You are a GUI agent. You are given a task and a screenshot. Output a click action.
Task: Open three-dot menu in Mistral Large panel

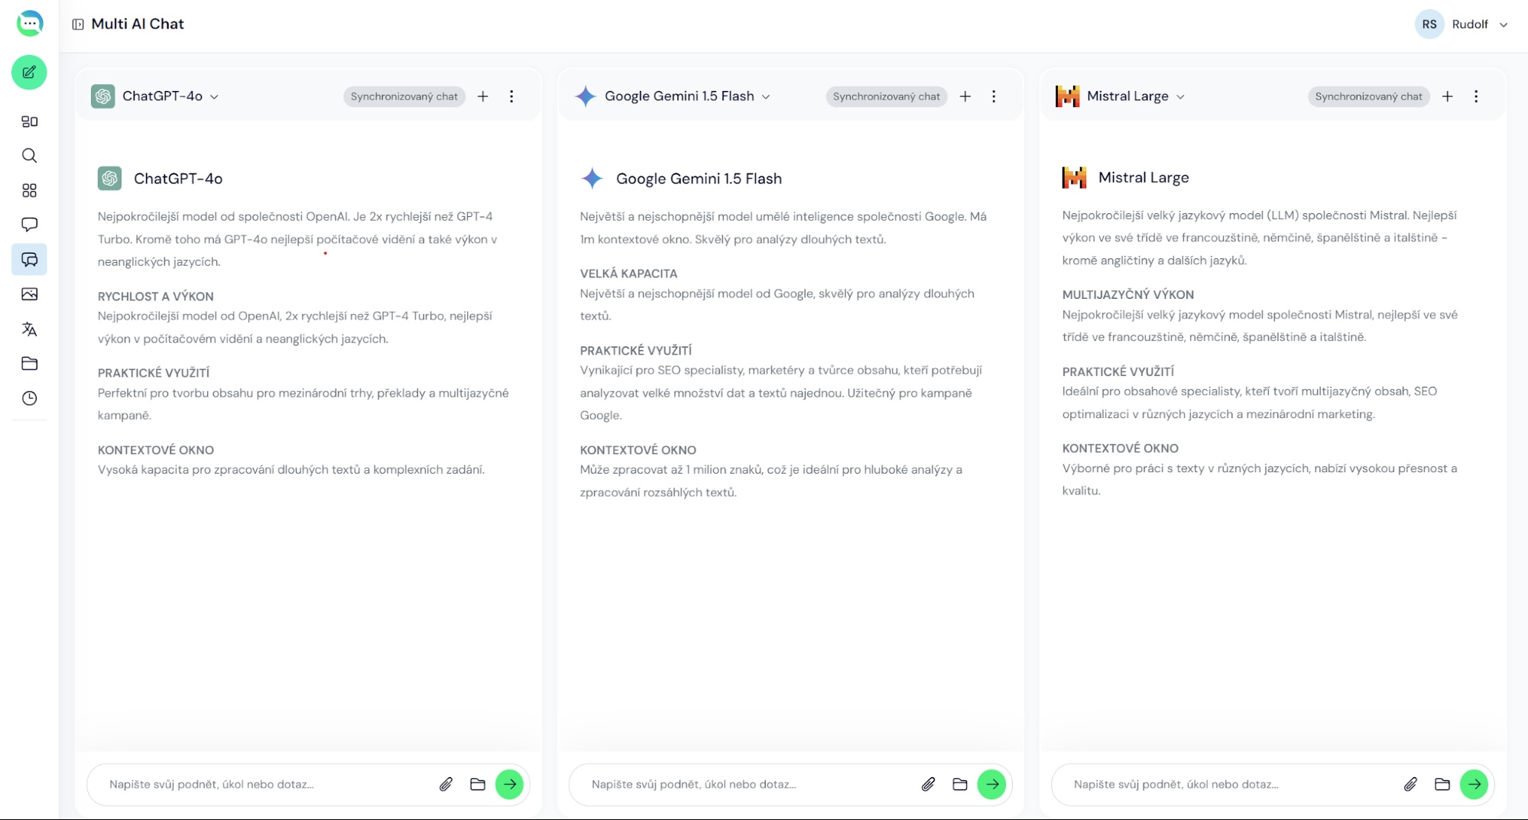1476,96
